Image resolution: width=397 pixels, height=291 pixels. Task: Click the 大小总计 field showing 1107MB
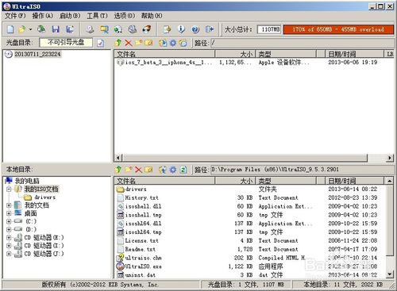(269, 29)
